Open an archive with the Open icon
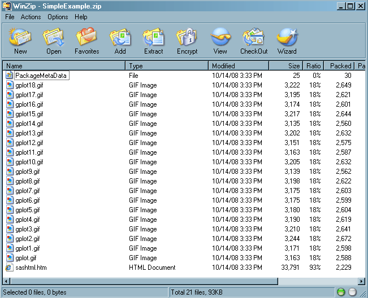This screenshot has width=368, height=298. click(x=54, y=37)
